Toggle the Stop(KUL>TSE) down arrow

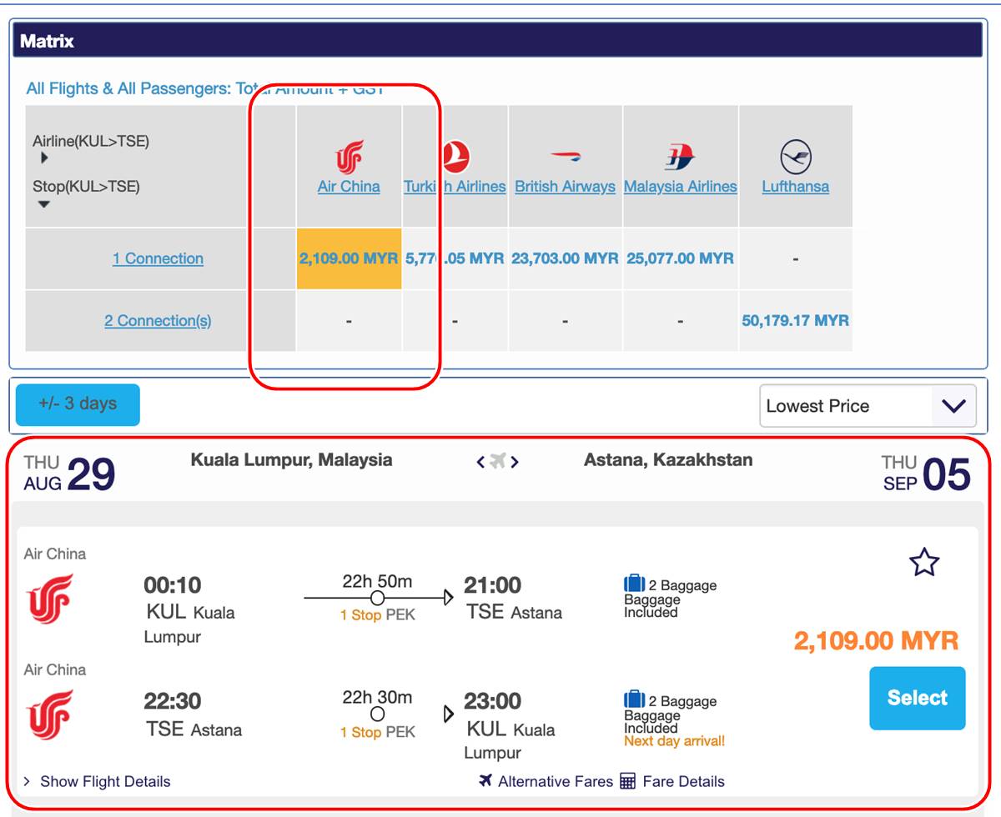[44, 204]
